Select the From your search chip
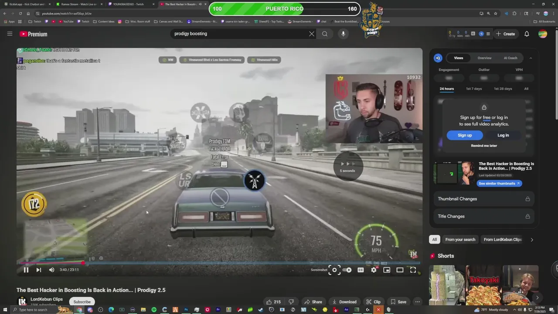558x314 pixels. [x=460, y=239]
